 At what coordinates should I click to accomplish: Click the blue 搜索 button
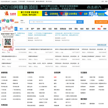pos(80,22)
